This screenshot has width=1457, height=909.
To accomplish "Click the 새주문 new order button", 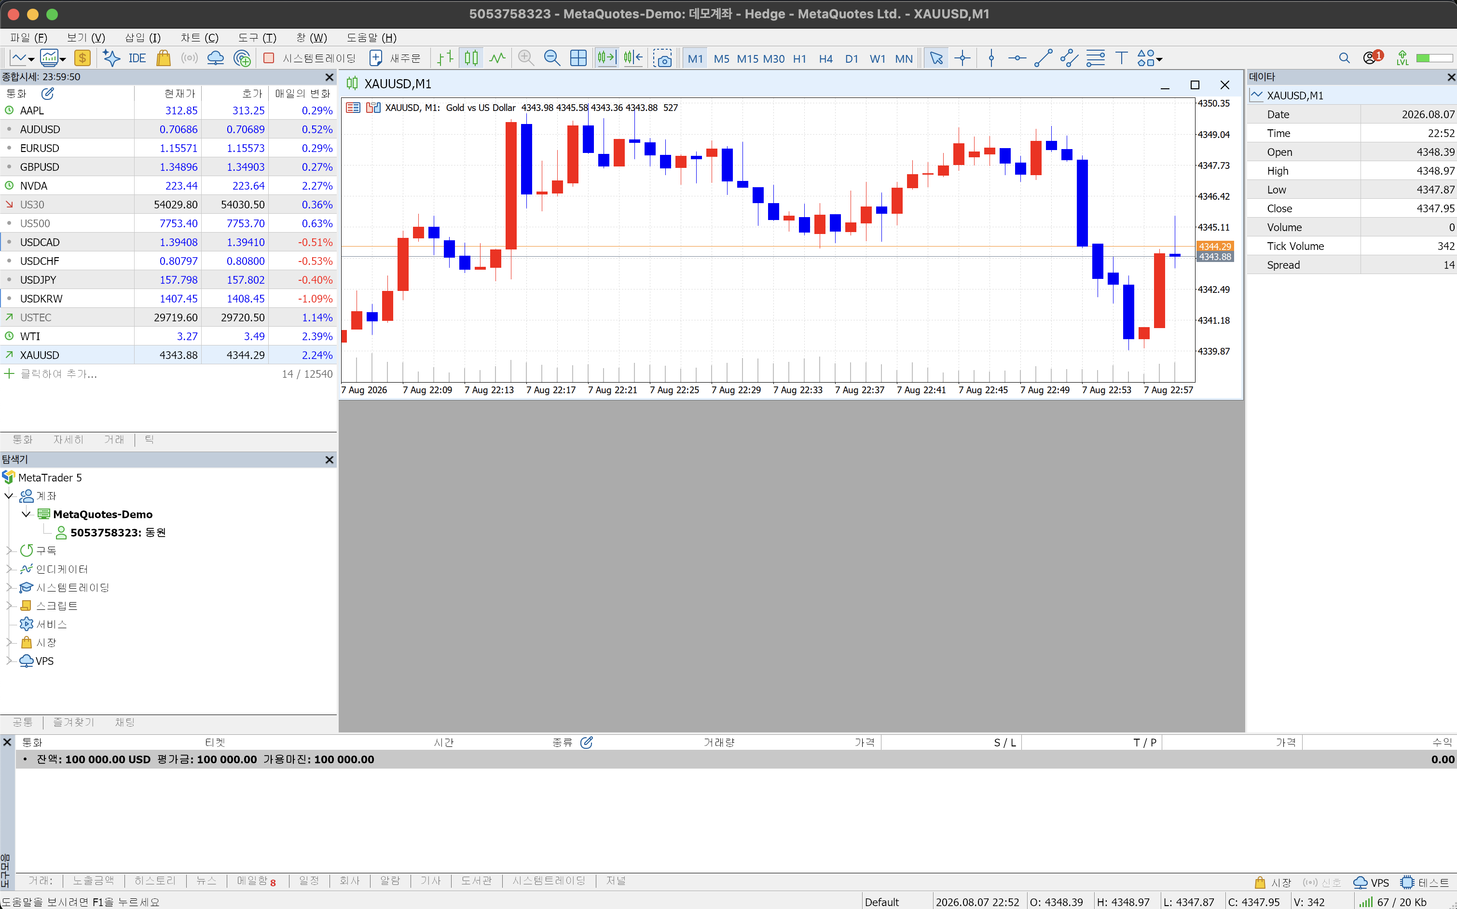I will point(396,58).
